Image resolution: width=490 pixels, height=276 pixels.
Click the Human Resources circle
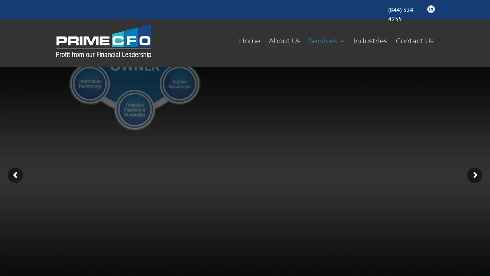tap(180, 84)
